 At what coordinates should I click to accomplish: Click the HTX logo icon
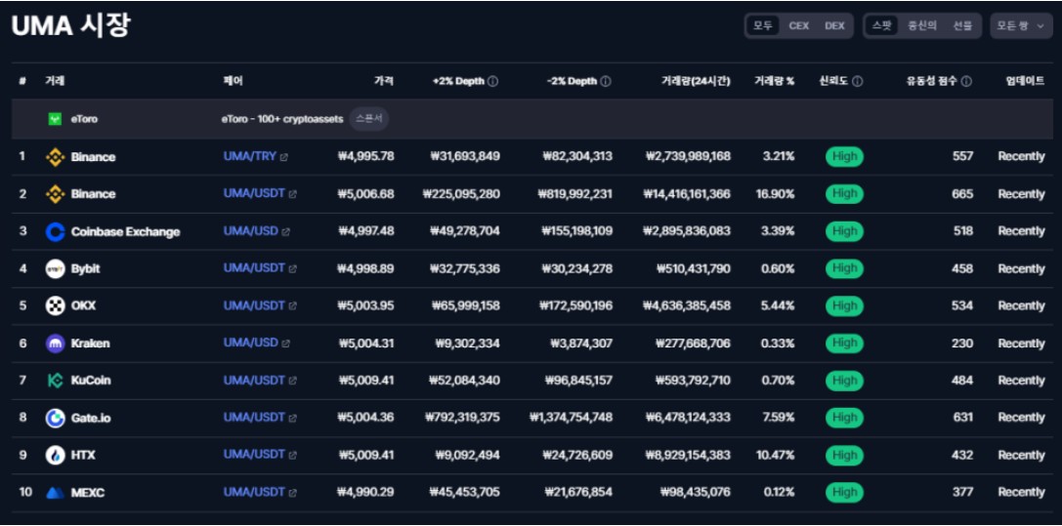point(55,455)
